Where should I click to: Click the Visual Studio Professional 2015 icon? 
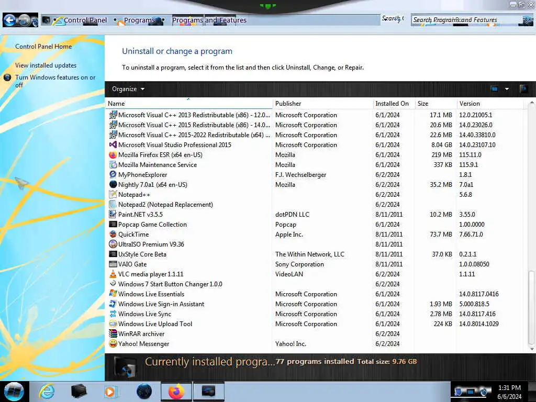113,144
